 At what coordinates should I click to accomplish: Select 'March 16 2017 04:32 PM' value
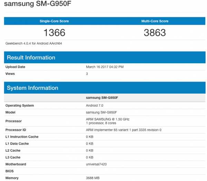[x=105, y=67]
